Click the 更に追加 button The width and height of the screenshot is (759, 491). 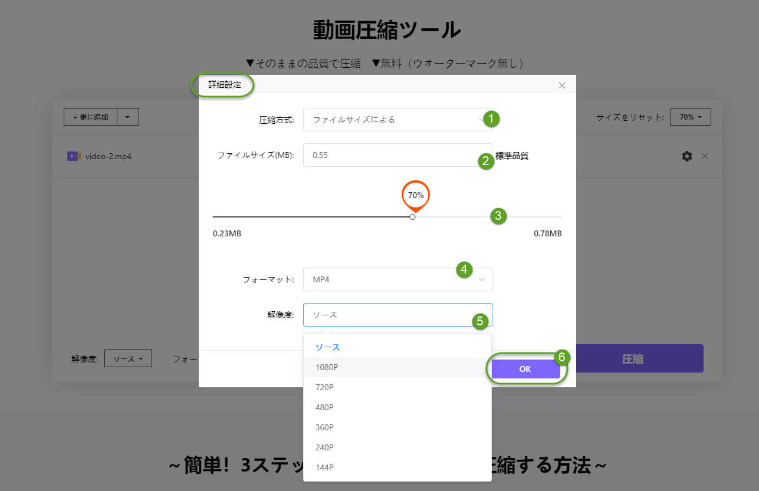point(91,117)
